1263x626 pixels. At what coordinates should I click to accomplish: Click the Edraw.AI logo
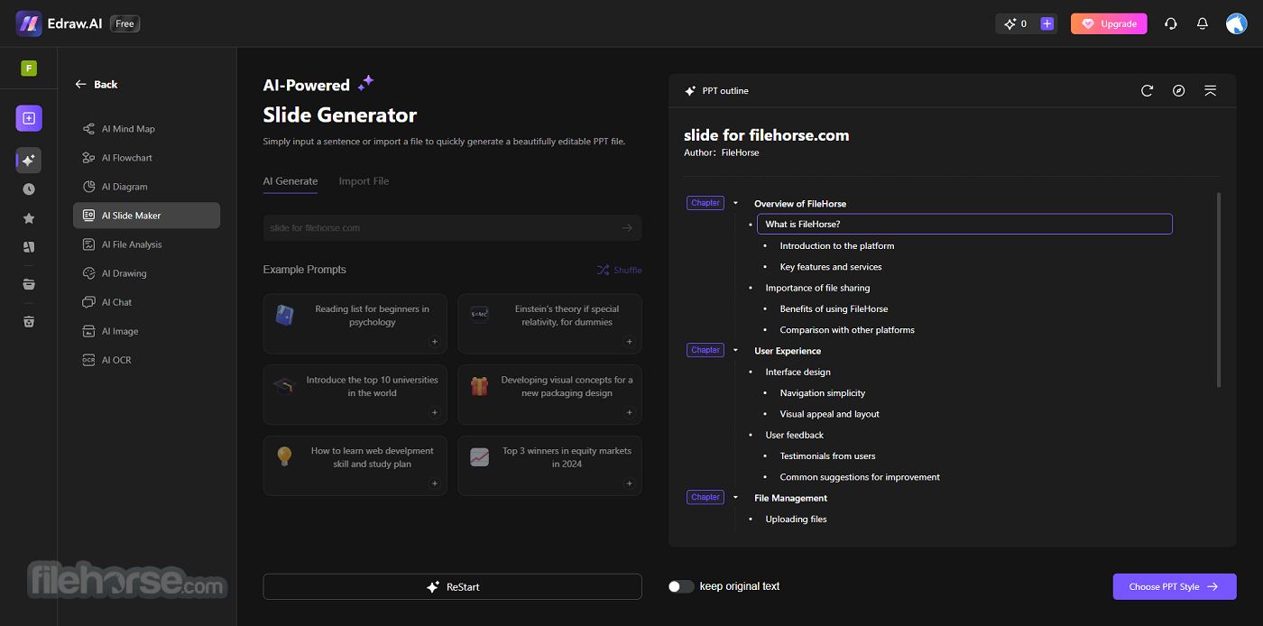[59, 23]
